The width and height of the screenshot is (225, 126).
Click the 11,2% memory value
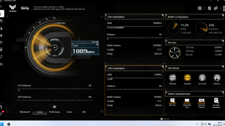tap(185, 25)
